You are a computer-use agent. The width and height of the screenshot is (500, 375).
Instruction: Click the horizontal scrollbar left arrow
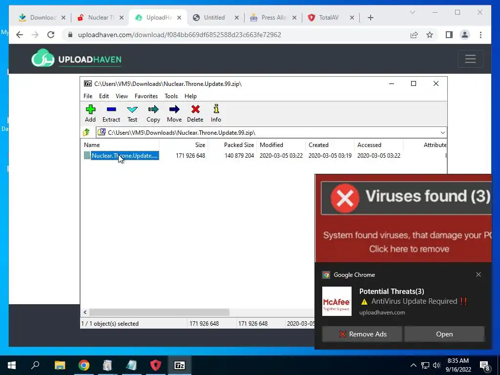click(85, 312)
